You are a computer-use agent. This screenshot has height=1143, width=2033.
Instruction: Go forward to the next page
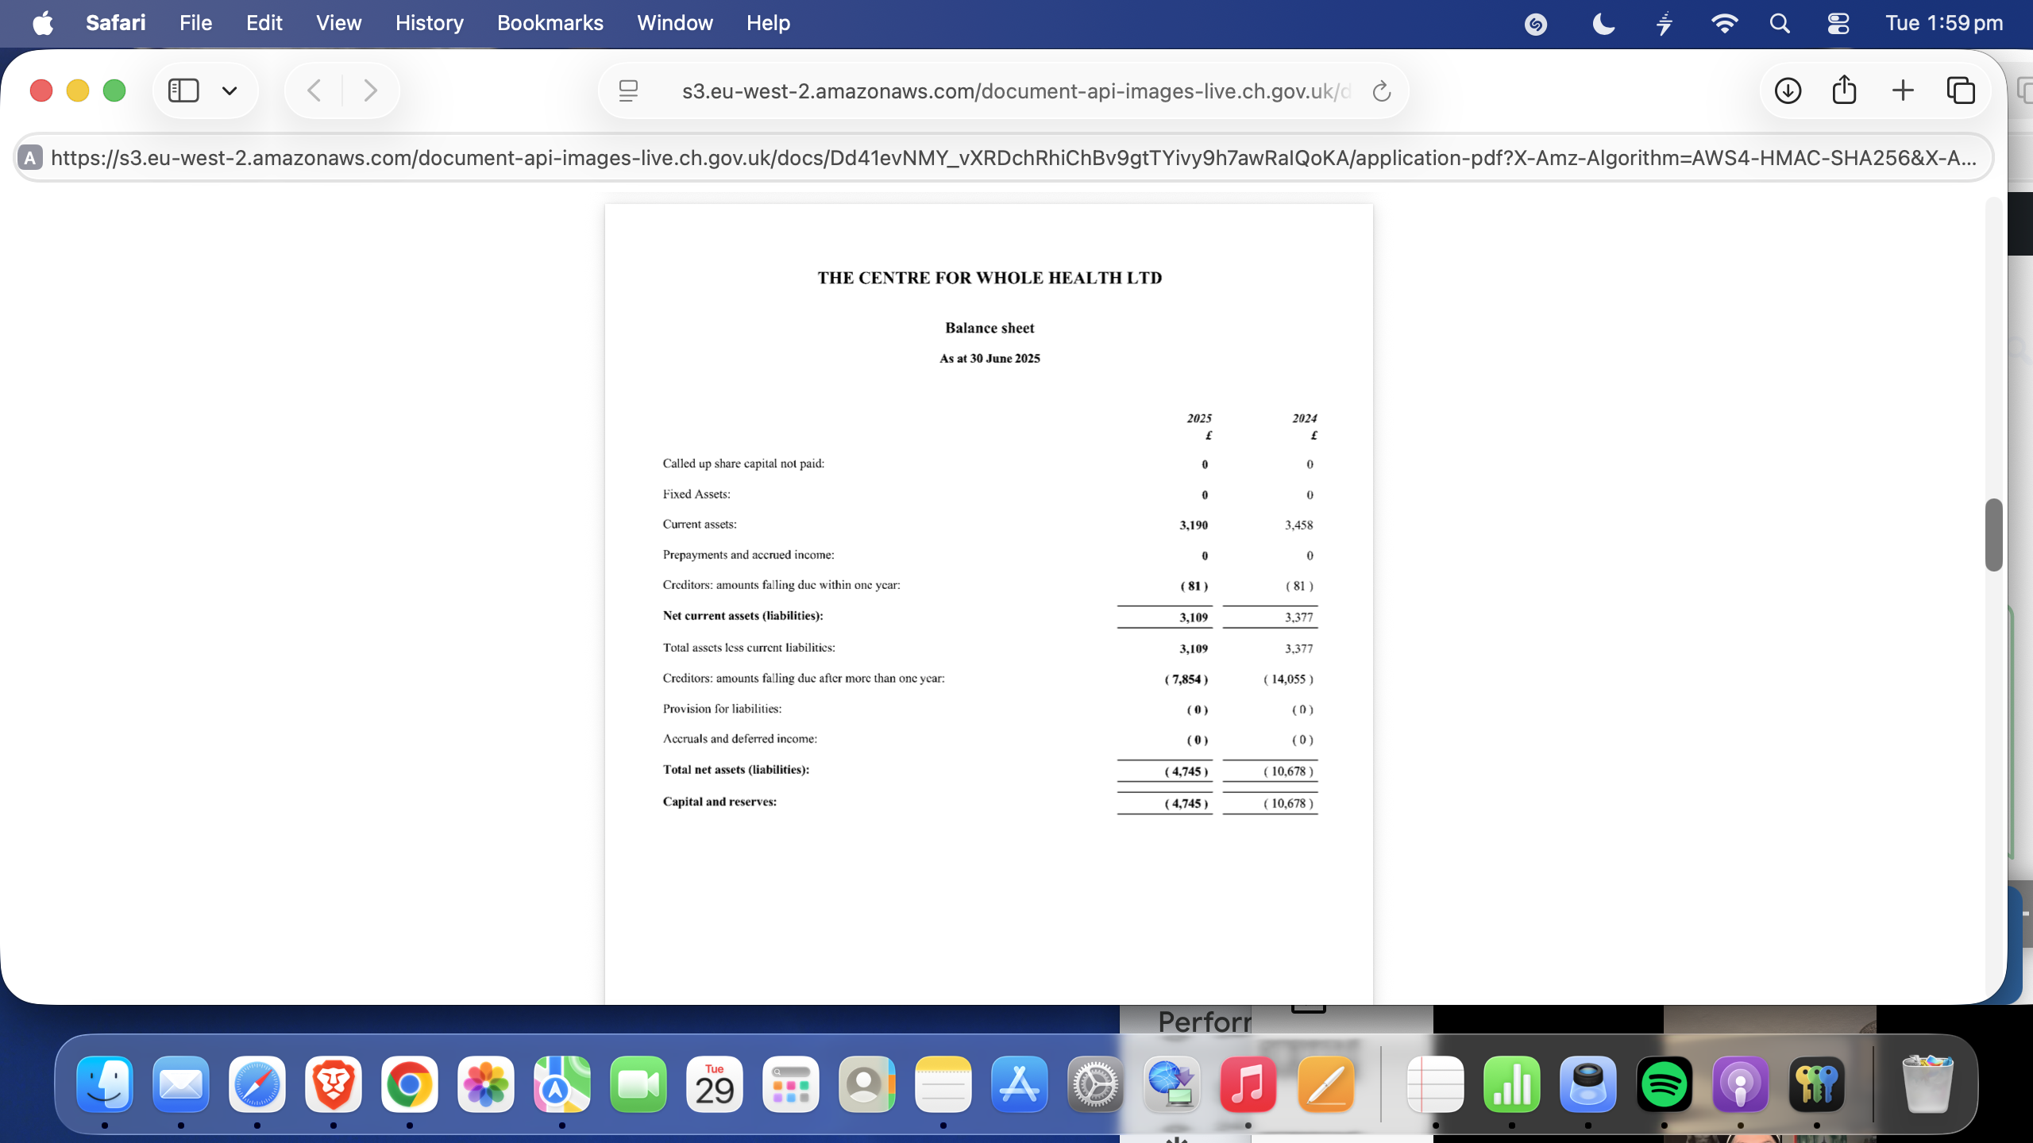pos(370,90)
